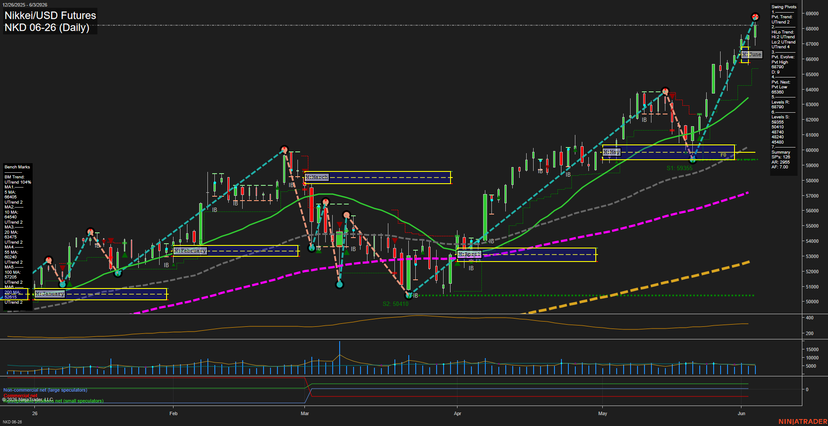The image size is (828, 426).
Task: Click the Jun date axis label
Action: tap(741, 413)
